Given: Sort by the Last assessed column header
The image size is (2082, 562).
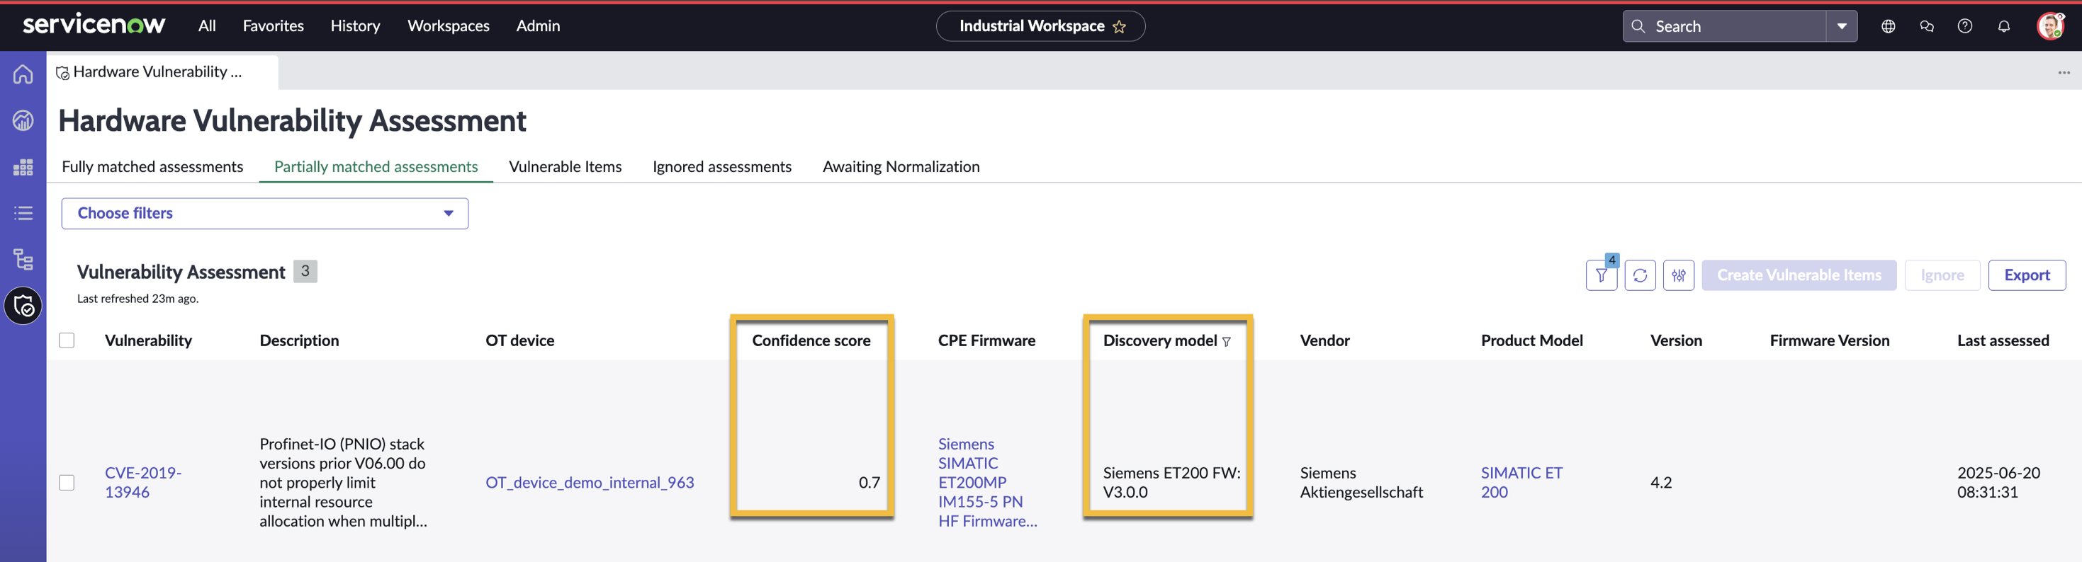Looking at the screenshot, I should tap(2003, 340).
